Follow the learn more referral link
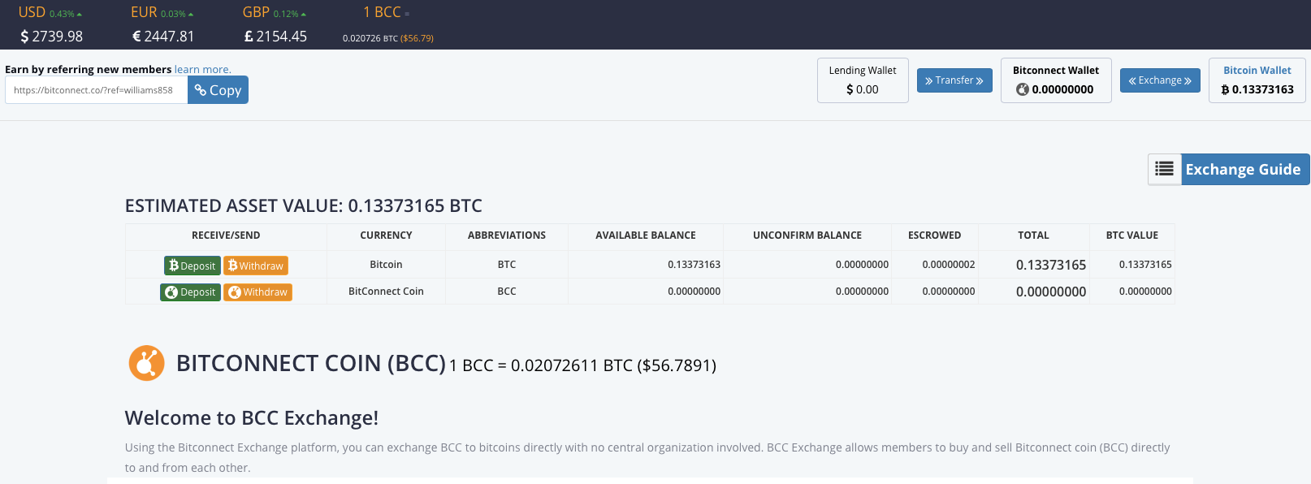 tap(202, 70)
